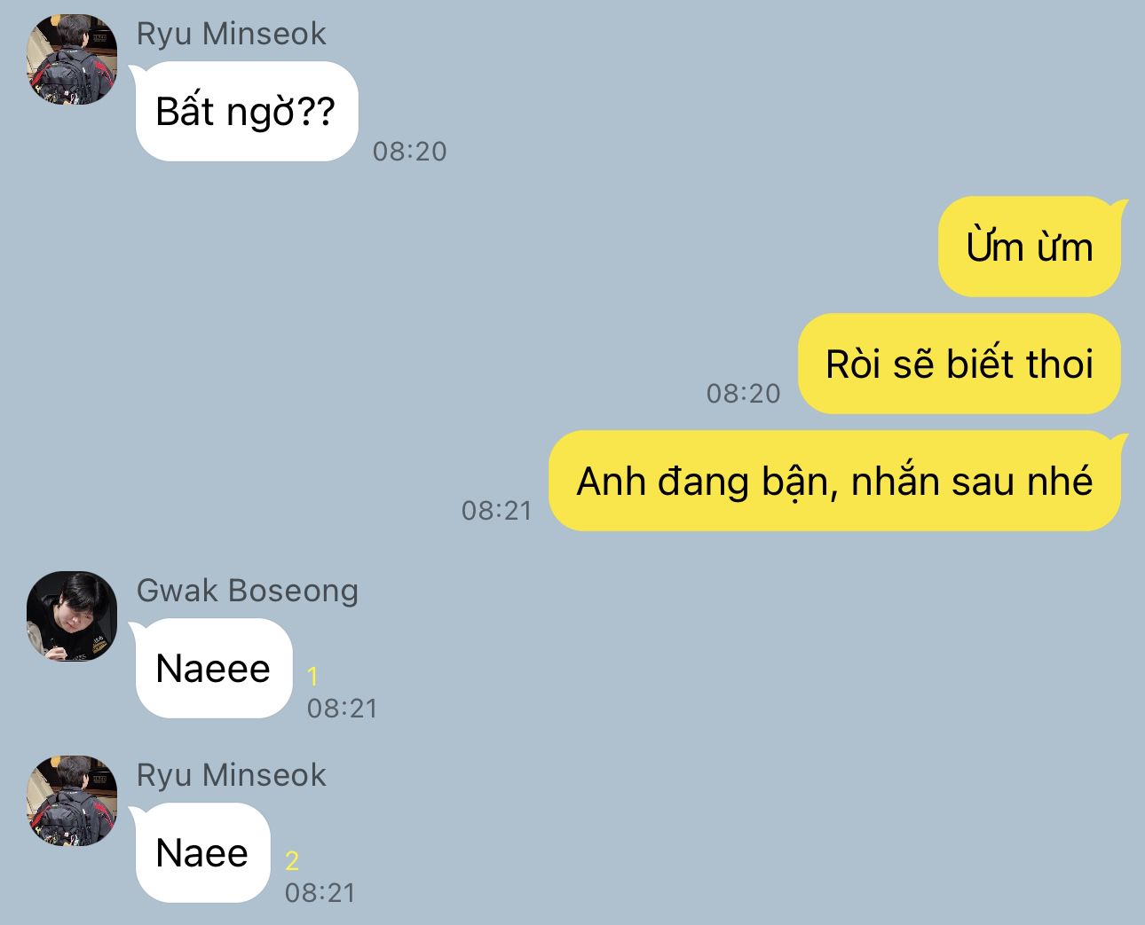Click 08:21 timestamp beside "Naee" bubble

tap(320, 893)
